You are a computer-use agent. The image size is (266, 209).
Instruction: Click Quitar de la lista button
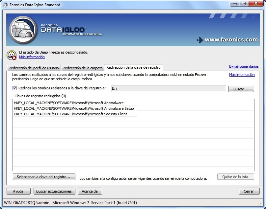coord(235,177)
